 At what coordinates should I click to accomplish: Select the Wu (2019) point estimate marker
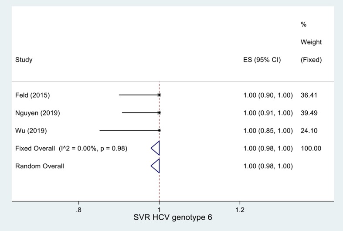tap(159, 130)
